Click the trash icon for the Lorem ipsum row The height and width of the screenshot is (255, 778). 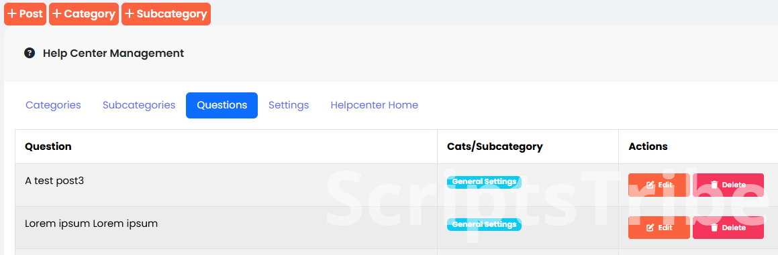point(714,228)
